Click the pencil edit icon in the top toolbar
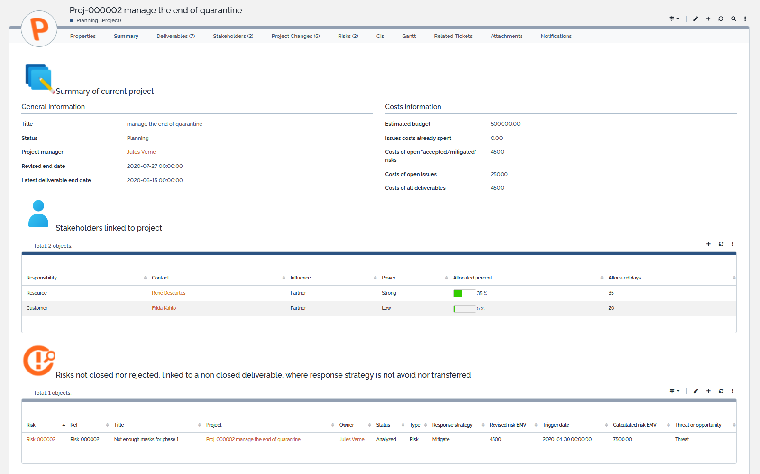Viewport: 760px width, 474px height. pyautogui.click(x=695, y=19)
